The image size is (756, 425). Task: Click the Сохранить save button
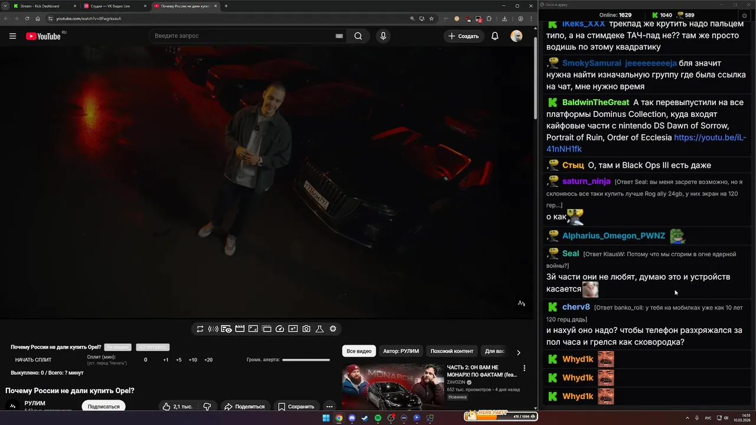[296, 407]
